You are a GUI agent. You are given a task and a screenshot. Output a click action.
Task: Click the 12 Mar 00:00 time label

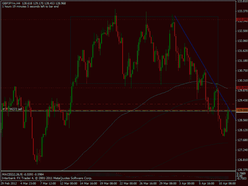click(69, 184)
